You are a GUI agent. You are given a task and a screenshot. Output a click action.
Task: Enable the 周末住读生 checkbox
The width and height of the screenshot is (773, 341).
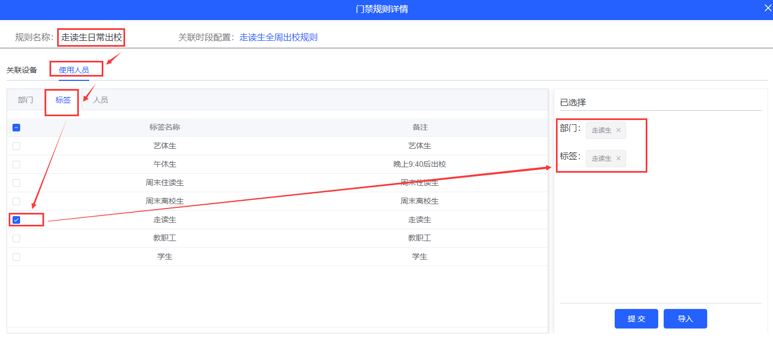click(x=16, y=183)
